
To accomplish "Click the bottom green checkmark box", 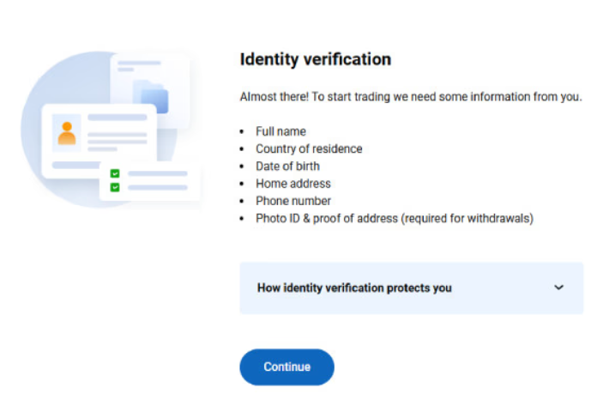I will pos(114,187).
